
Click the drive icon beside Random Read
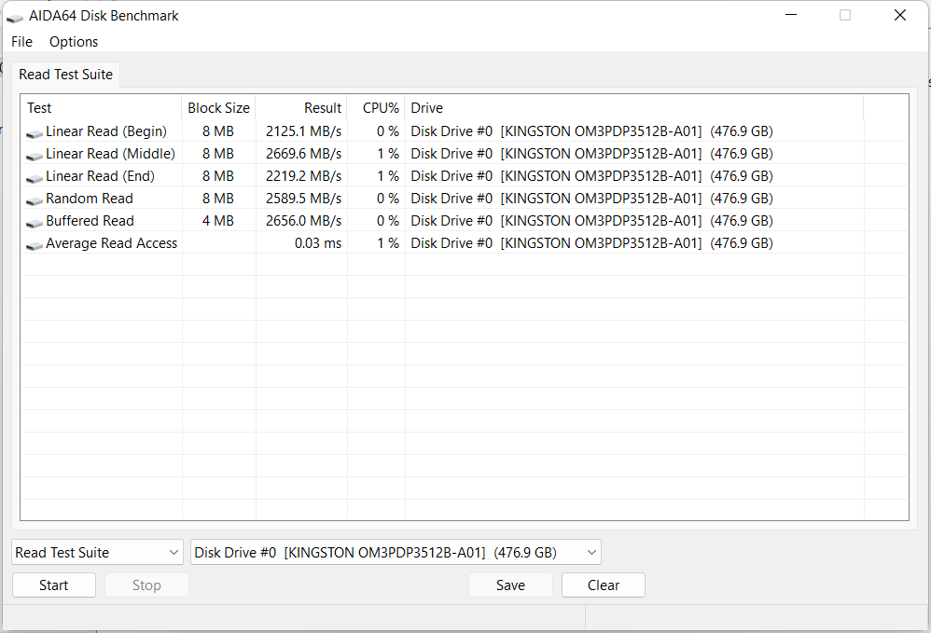pos(35,200)
